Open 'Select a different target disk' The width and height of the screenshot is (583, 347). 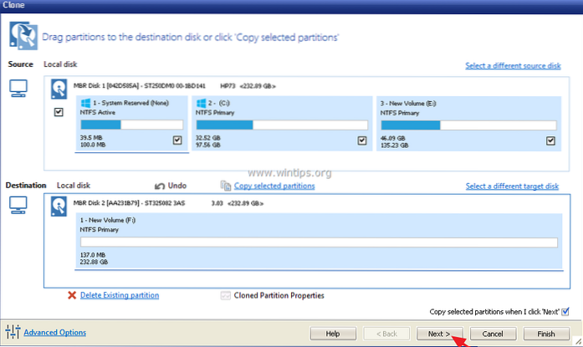[x=512, y=186]
